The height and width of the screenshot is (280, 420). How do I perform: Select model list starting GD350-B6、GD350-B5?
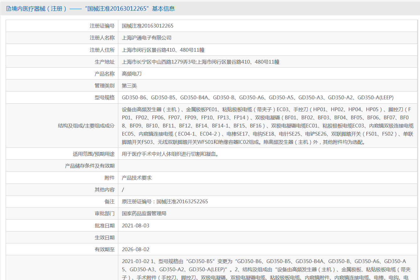point(258,97)
